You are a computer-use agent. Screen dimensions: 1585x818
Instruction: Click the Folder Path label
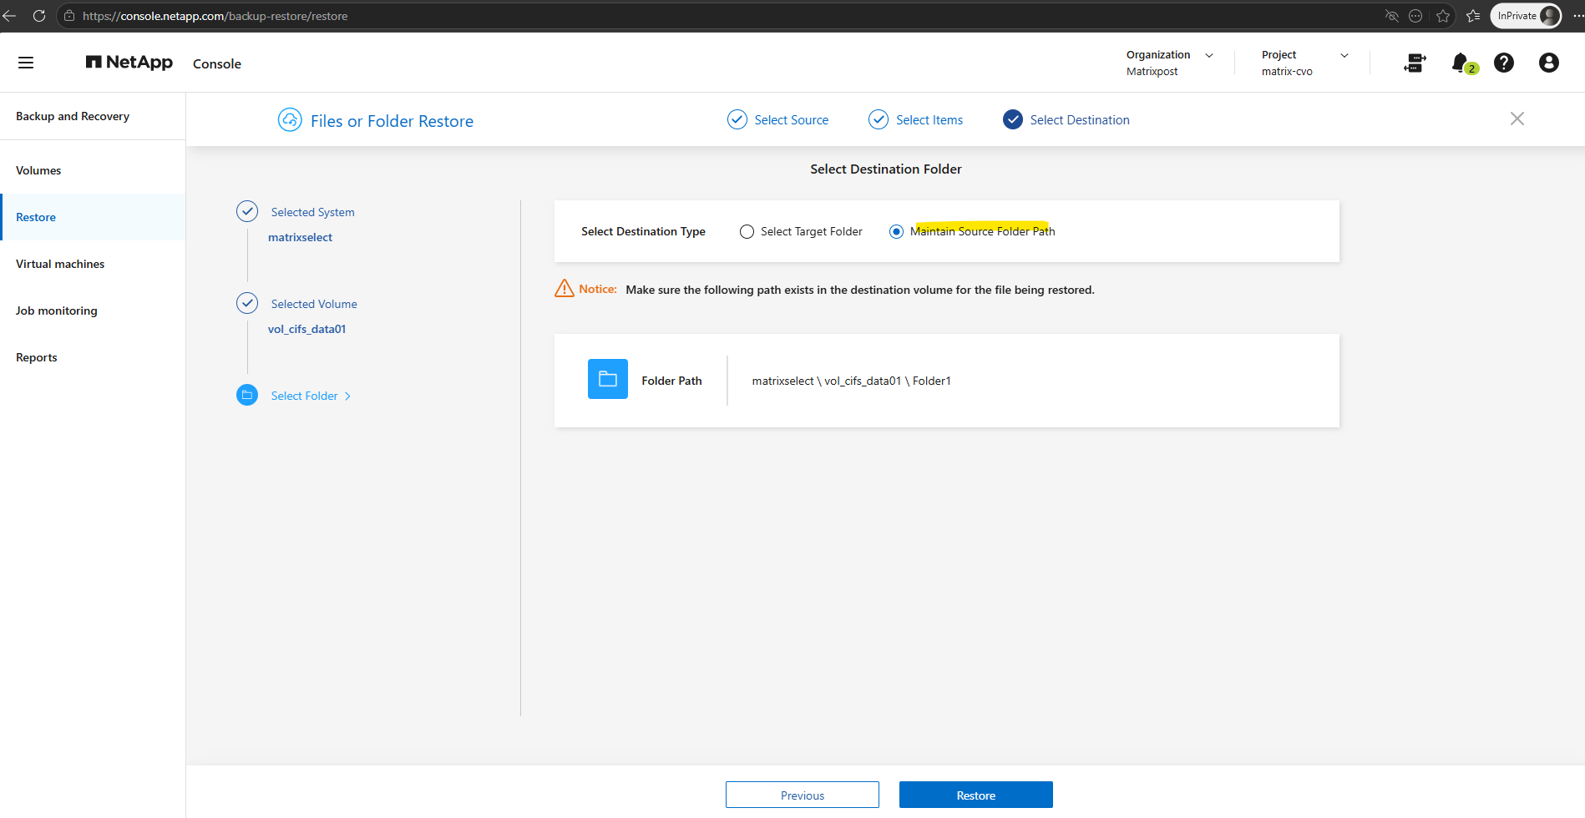671,381
